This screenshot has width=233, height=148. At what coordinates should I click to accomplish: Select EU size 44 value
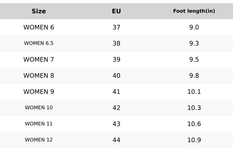[x=116, y=140]
